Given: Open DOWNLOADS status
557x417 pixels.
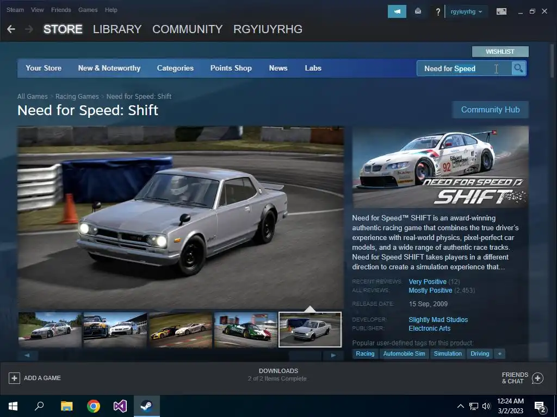Looking at the screenshot, I should [278, 375].
